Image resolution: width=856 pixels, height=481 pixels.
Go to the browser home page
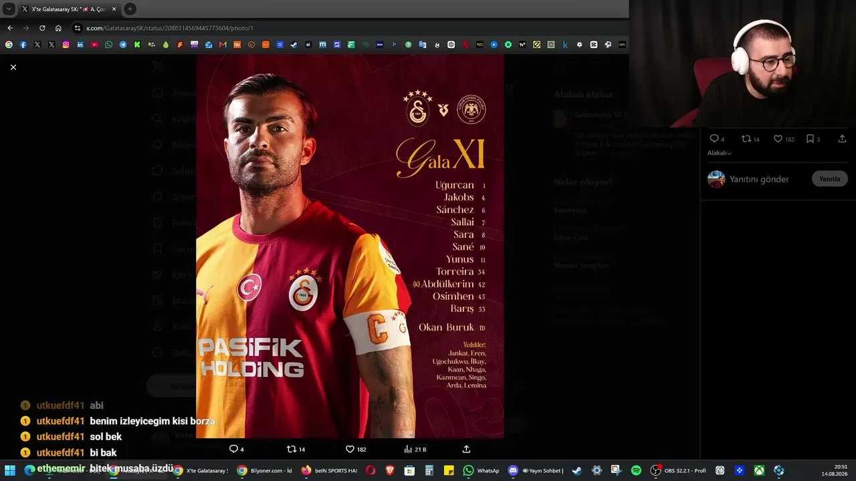[x=58, y=28]
